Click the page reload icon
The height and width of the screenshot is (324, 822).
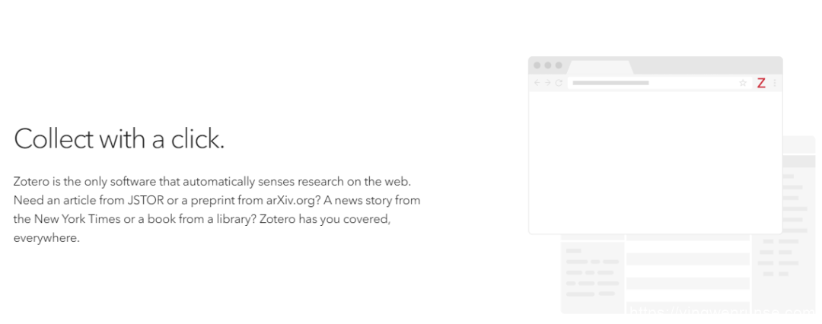click(559, 83)
